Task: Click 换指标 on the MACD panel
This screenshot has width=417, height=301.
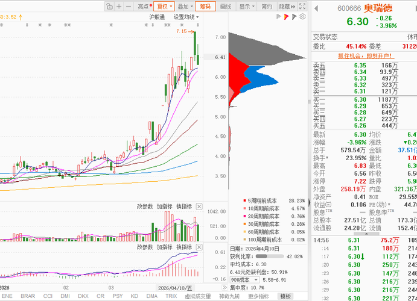Action: click(x=184, y=247)
